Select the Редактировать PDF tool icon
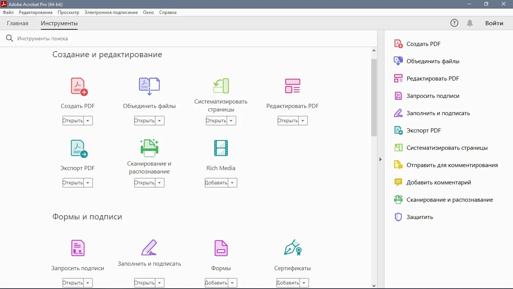This screenshot has height=289, width=513. tap(292, 86)
